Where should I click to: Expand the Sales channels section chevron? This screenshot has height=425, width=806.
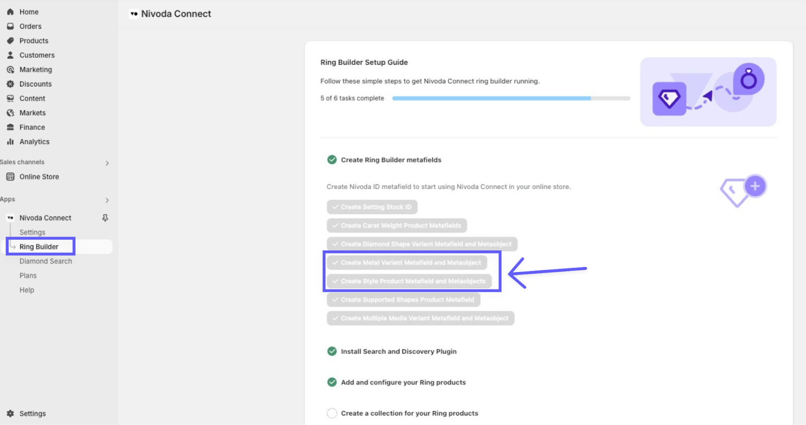click(107, 163)
